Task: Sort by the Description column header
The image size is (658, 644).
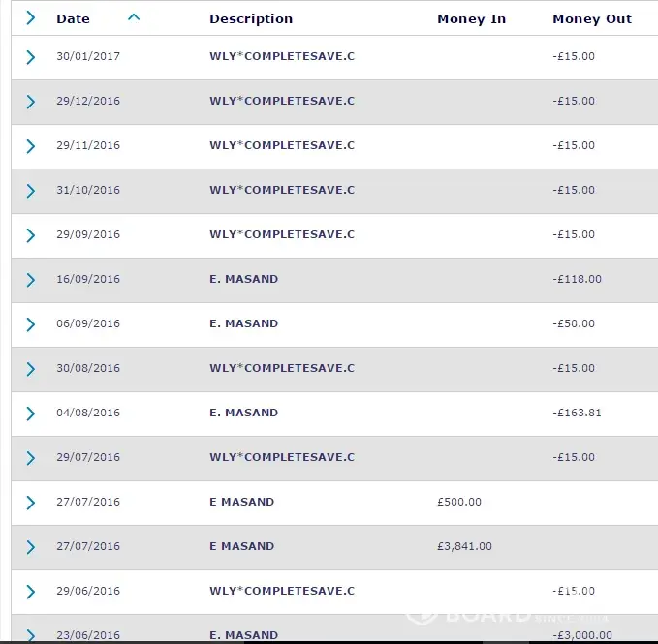Action: click(251, 18)
